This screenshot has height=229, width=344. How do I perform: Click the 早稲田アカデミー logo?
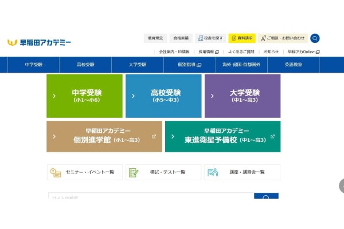tap(39, 42)
